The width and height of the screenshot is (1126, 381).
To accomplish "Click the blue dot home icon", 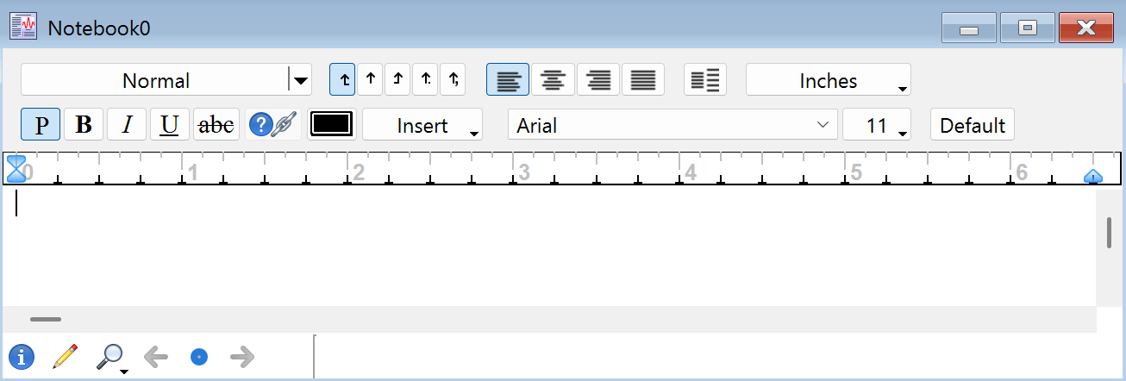I will coord(199,356).
